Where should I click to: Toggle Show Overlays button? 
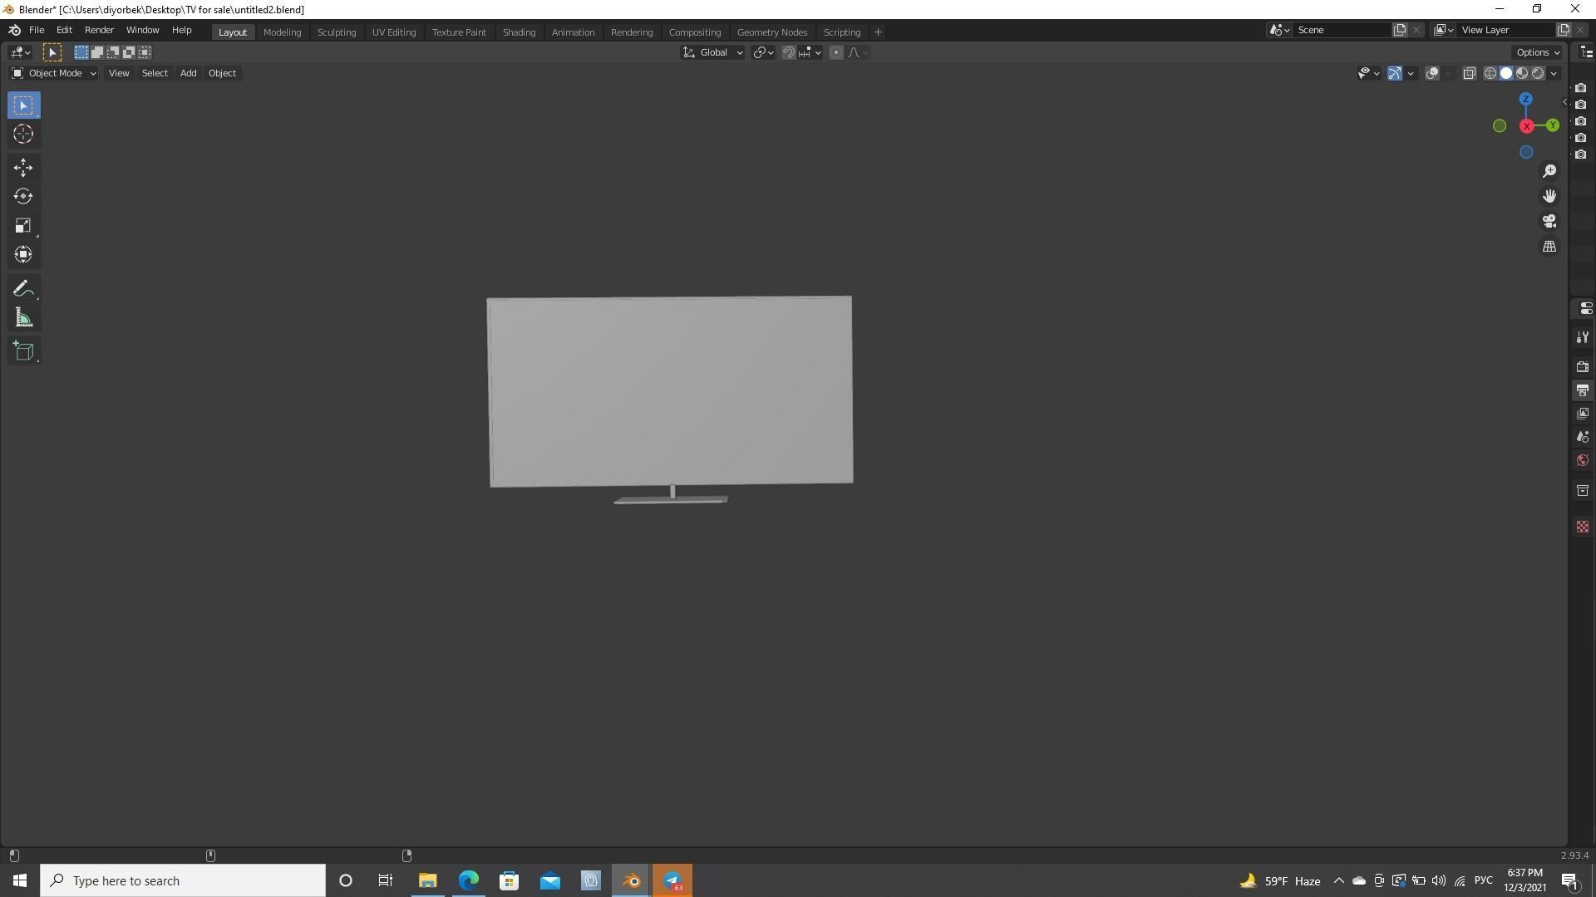pos(1432,73)
